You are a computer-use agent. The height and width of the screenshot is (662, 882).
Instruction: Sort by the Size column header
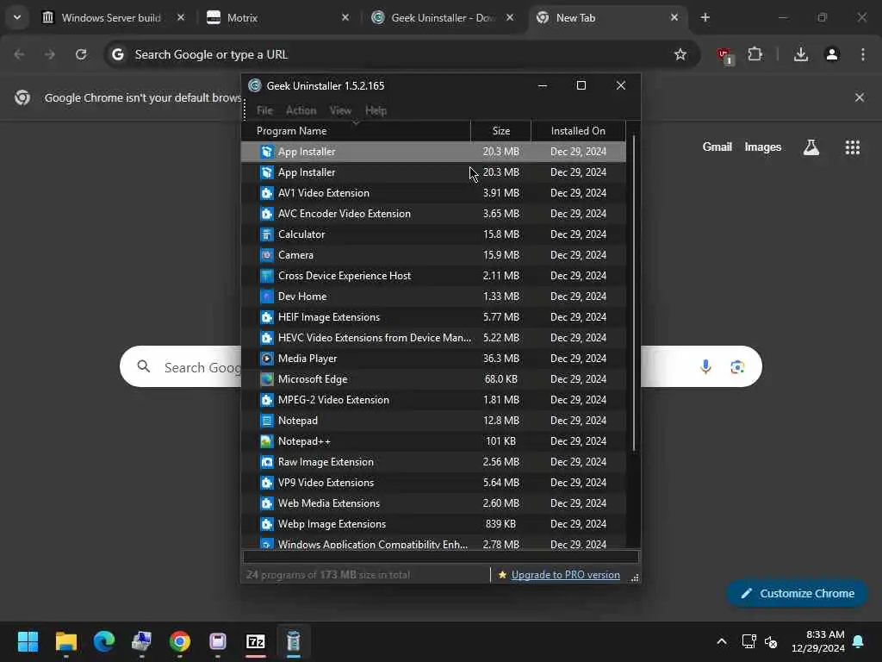tap(500, 131)
